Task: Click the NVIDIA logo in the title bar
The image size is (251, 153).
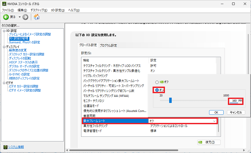Action: tap(4, 4)
